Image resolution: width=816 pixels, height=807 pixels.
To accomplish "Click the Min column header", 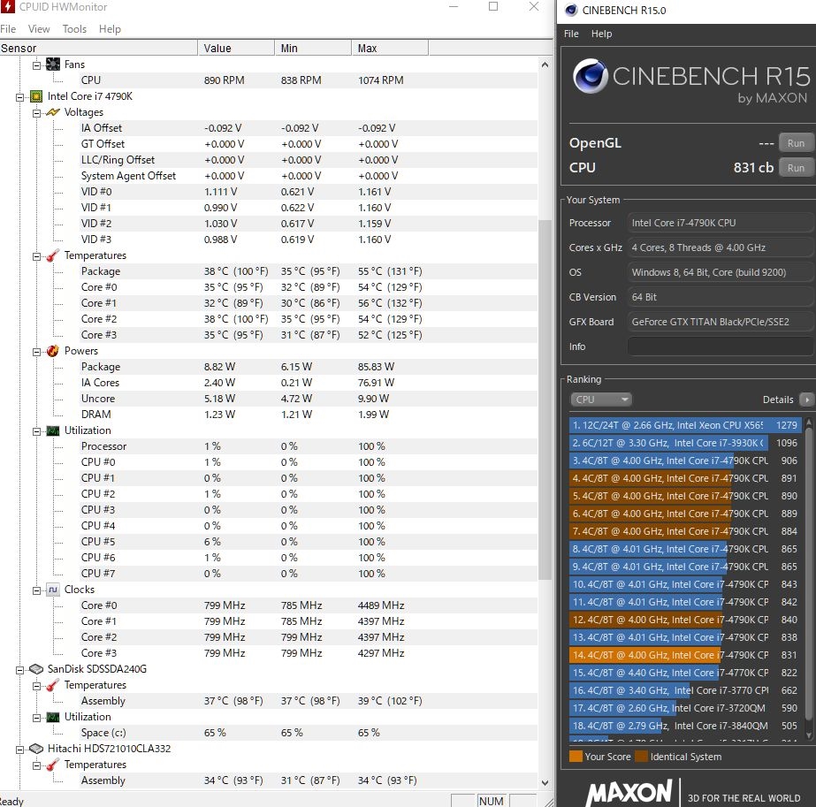I will click(313, 48).
